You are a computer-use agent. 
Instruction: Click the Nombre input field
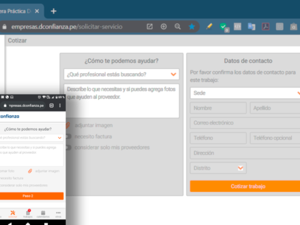coord(218,108)
